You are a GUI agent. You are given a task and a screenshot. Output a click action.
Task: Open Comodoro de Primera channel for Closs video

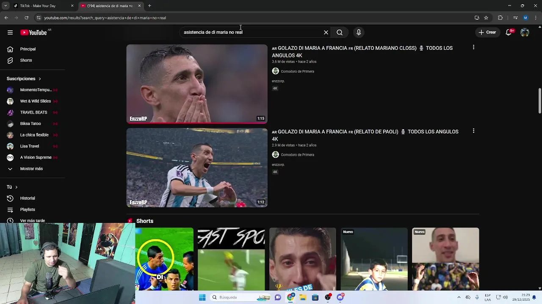point(297,71)
